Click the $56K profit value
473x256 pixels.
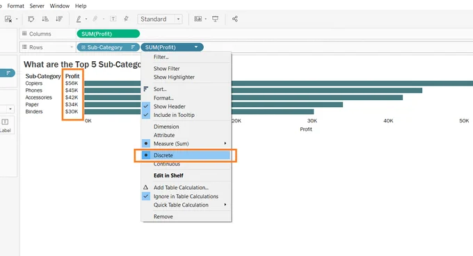coord(72,83)
